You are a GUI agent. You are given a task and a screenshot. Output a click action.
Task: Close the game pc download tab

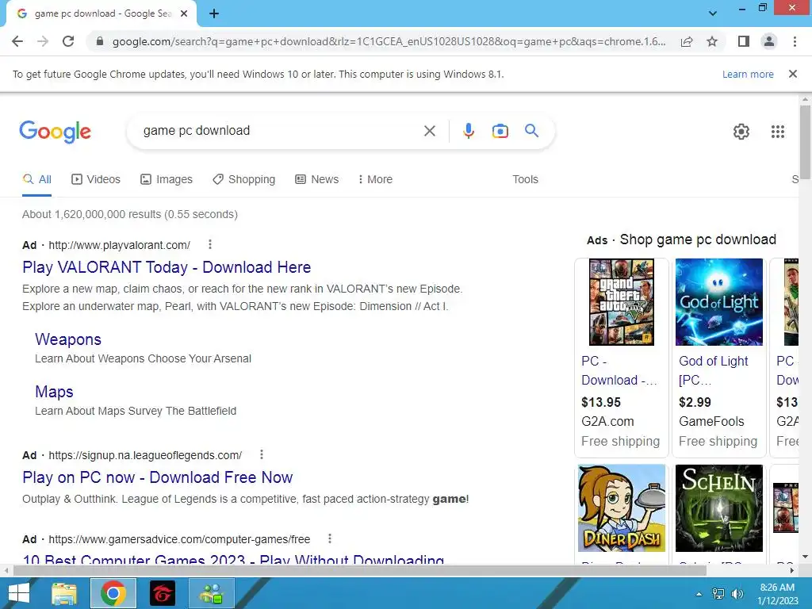click(184, 14)
